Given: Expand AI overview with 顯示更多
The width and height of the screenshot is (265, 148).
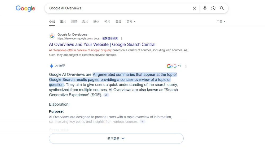Looking at the screenshot, I should coord(116,138).
